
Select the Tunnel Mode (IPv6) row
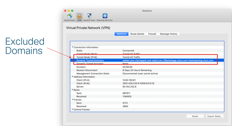click(x=147, y=57)
